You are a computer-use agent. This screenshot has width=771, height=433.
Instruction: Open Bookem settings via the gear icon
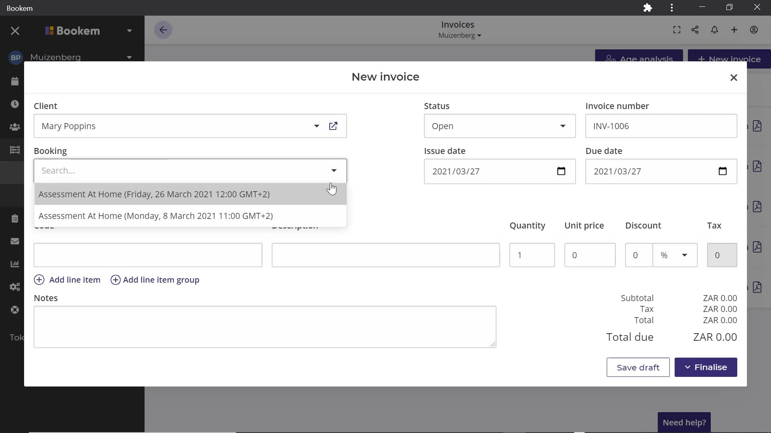pos(15,287)
